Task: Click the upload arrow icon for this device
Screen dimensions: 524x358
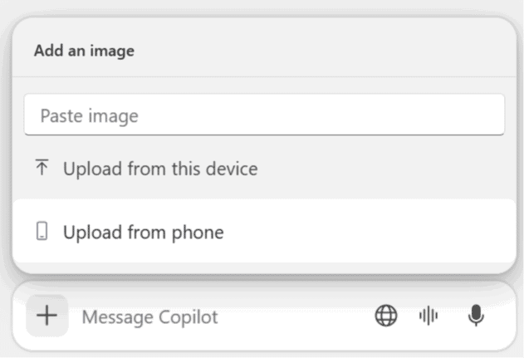Action: [42, 169]
